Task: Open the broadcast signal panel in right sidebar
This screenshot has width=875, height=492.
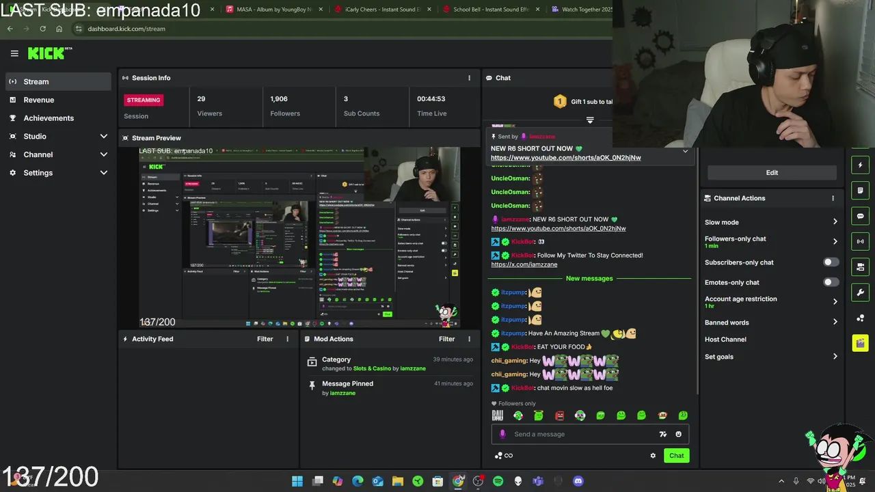Action: [x=860, y=241]
